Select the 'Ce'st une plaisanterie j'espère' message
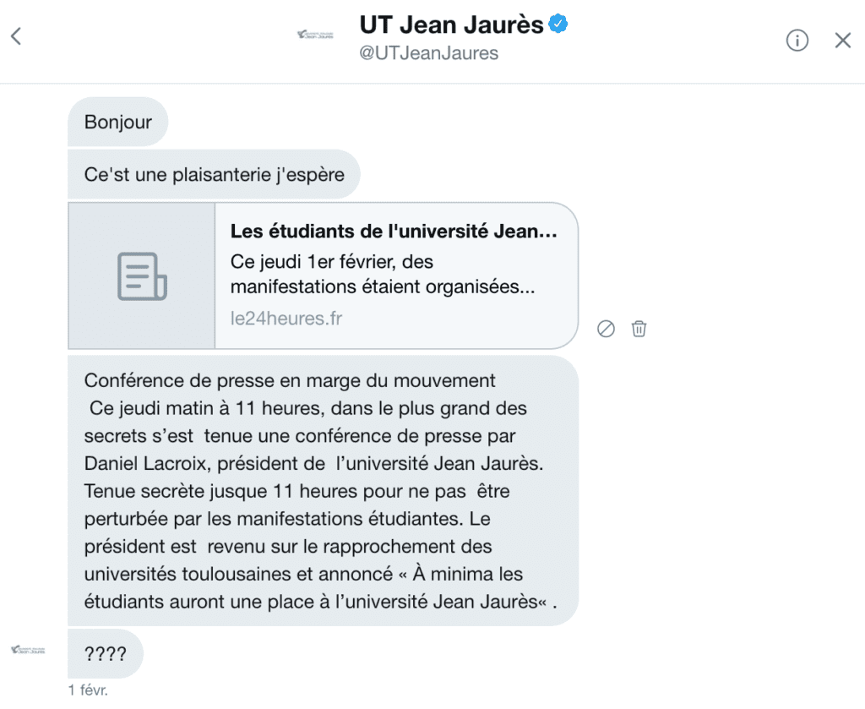Image resolution: width=865 pixels, height=709 pixels. pos(214,174)
